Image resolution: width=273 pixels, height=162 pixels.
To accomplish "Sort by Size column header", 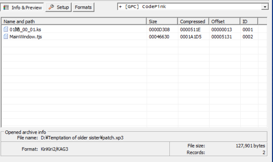I will click(162, 21).
